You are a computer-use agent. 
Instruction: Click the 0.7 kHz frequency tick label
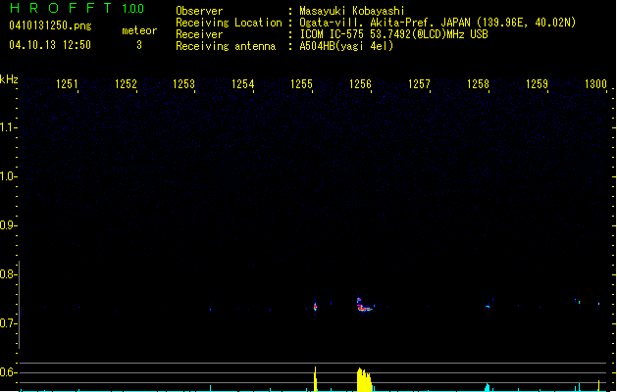point(8,323)
